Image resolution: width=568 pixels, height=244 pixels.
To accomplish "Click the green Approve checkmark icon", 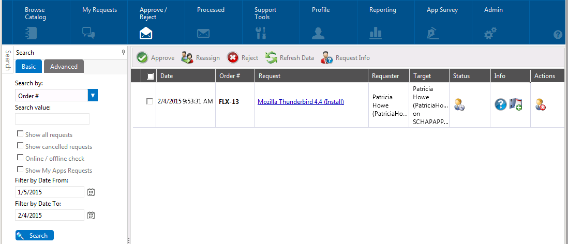I will click(x=142, y=57).
